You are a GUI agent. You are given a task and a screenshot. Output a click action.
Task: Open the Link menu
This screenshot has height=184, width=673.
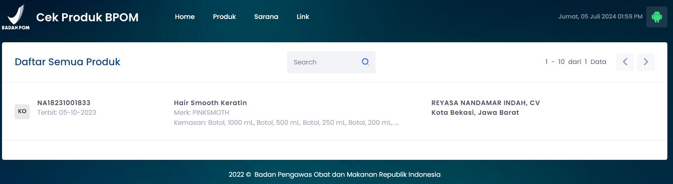[x=303, y=17]
